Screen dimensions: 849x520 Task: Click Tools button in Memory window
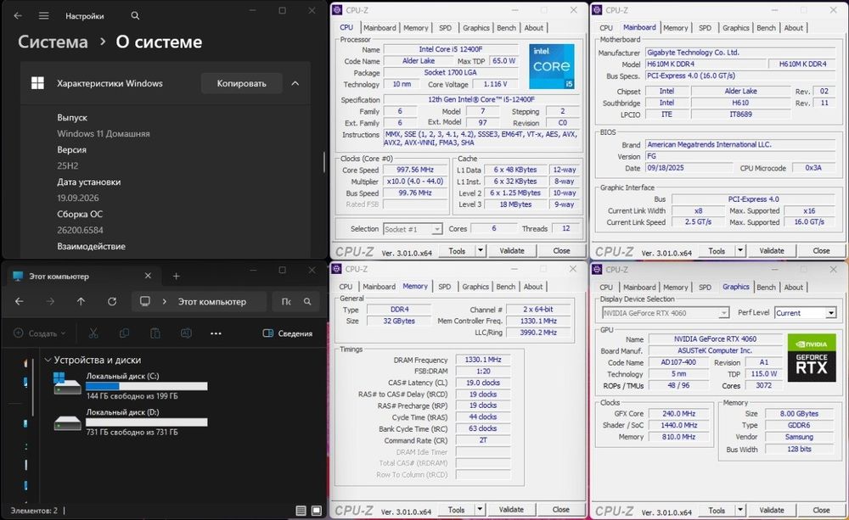[456, 509]
